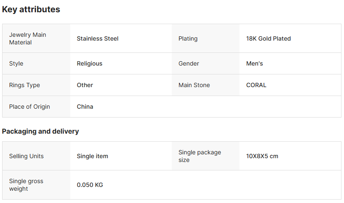Click the Style attribute label
The image size is (344, 203).
pos(16,63)
